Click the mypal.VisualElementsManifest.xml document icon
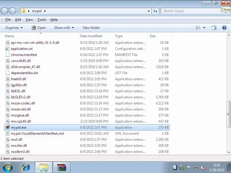Screen dimensions: 231x173 8,133
